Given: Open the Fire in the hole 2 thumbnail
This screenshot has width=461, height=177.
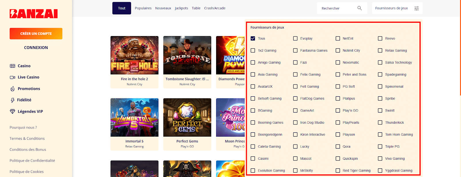Looking at the screenshot, I should 135,55.
